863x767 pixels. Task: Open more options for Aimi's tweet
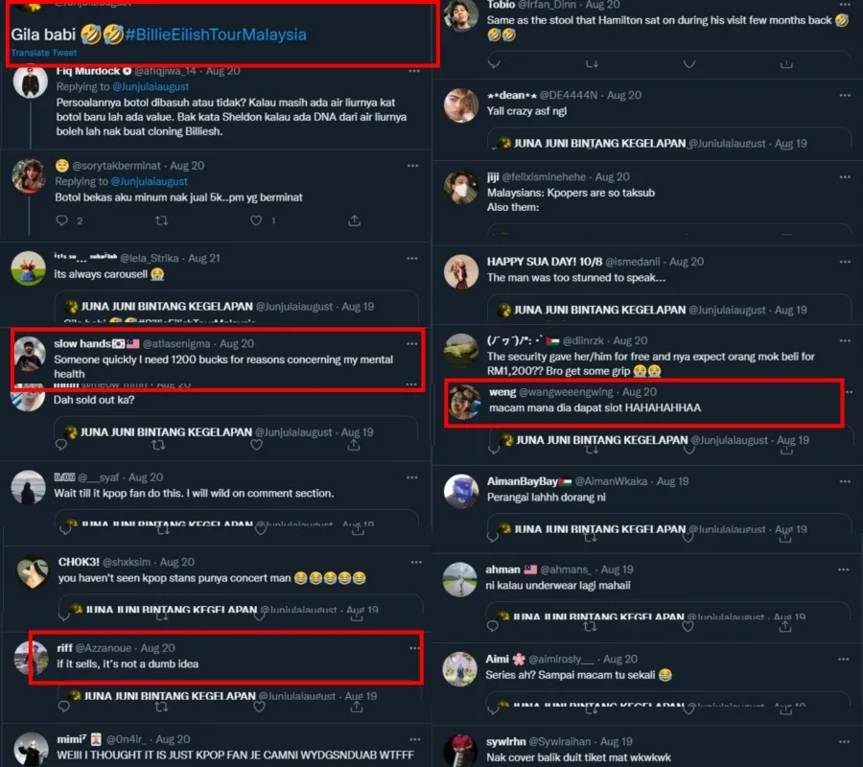[843, 659]
